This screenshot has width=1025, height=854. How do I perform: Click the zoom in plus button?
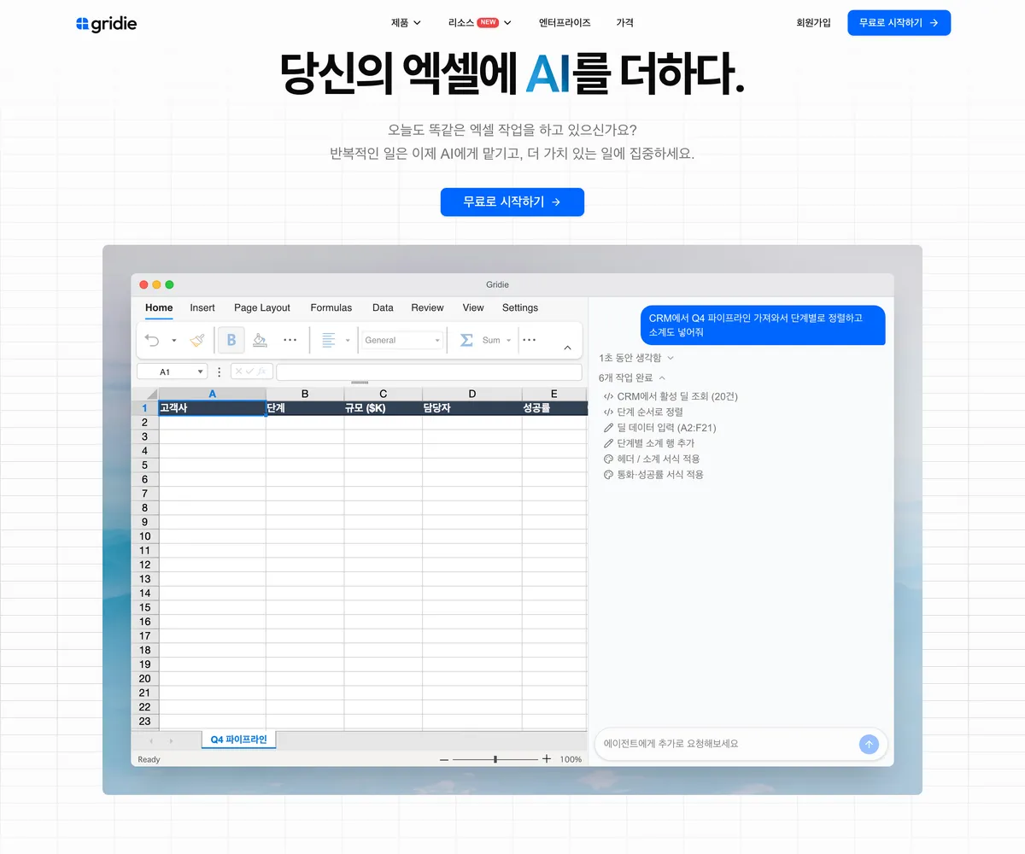(547, 759)
